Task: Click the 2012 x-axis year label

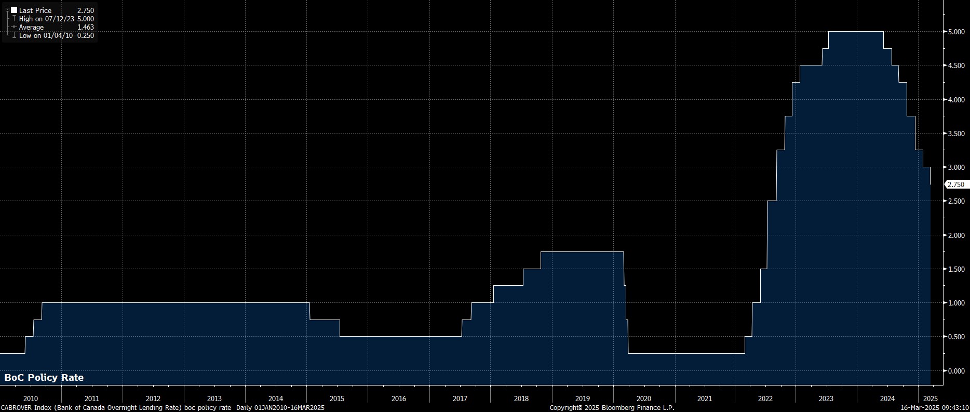Action: [153, 398]
